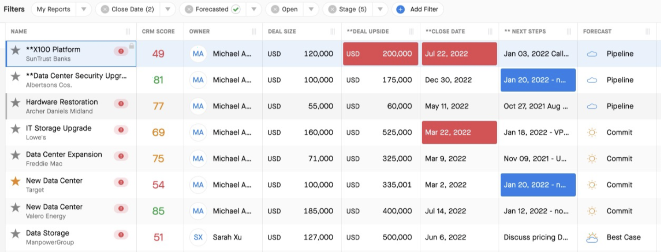This screenshot has width=661, height=252.
Task: Remove the Stage filter
Action: point(332,9)
